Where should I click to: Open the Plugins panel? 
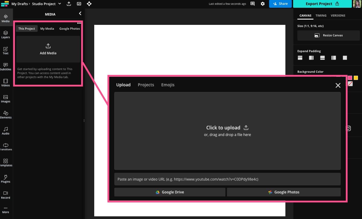[x=6, y=179]
